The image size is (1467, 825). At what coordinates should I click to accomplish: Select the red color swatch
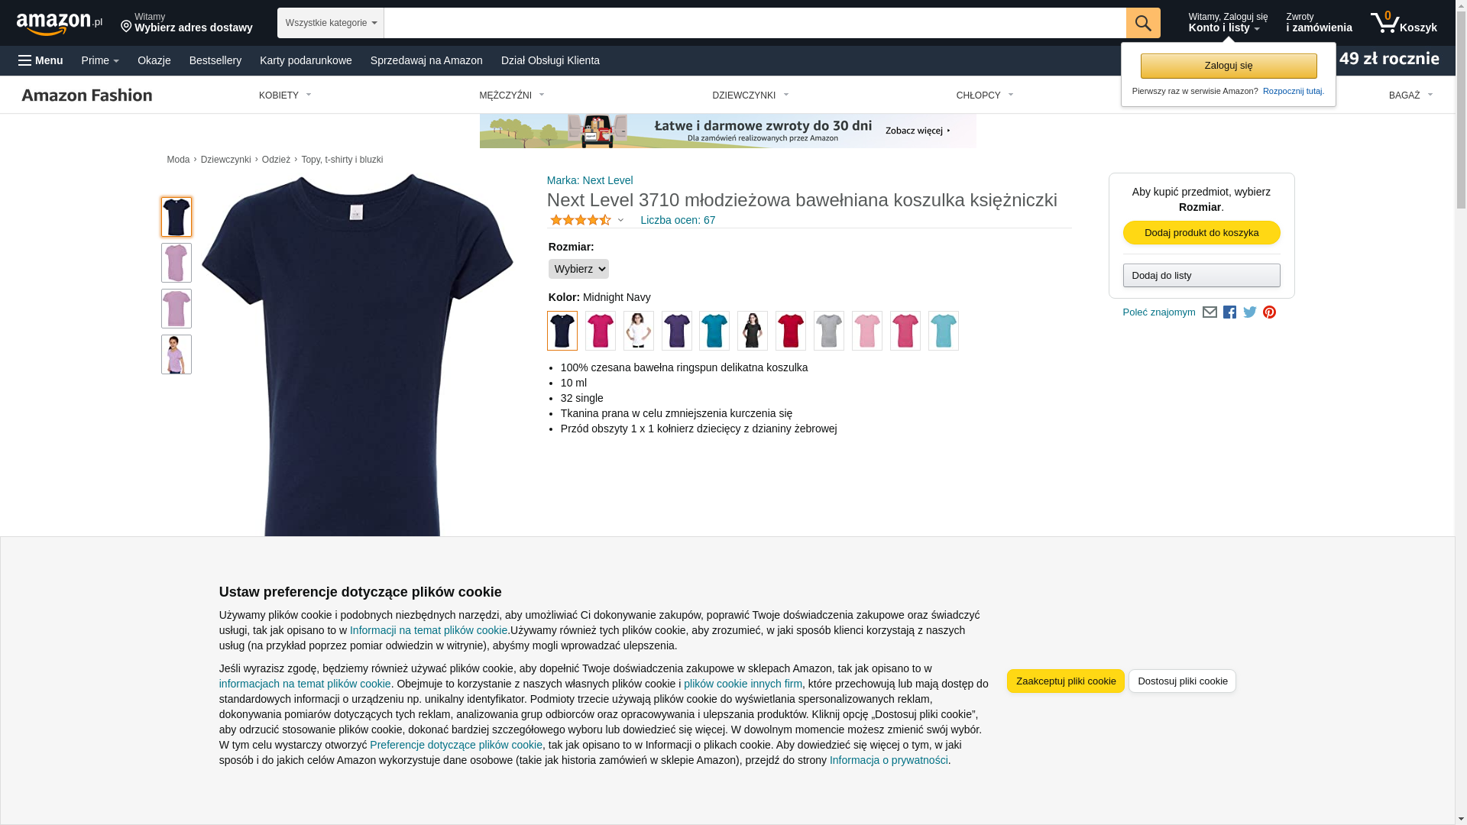790,331
